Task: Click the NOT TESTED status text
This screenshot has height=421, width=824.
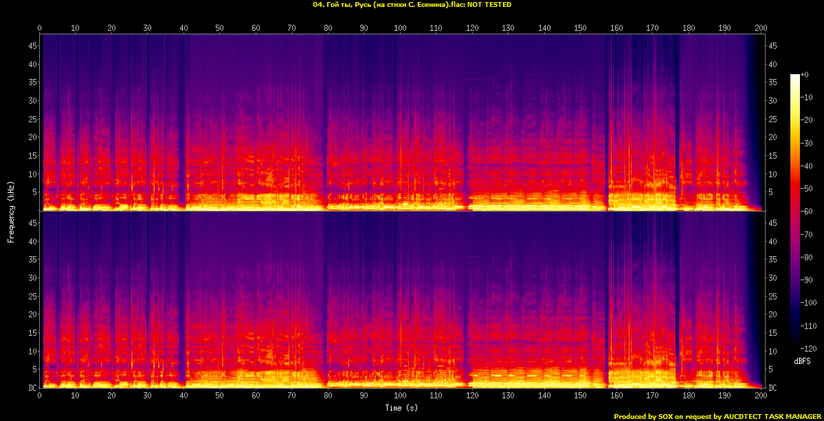Action: point(488,4)
